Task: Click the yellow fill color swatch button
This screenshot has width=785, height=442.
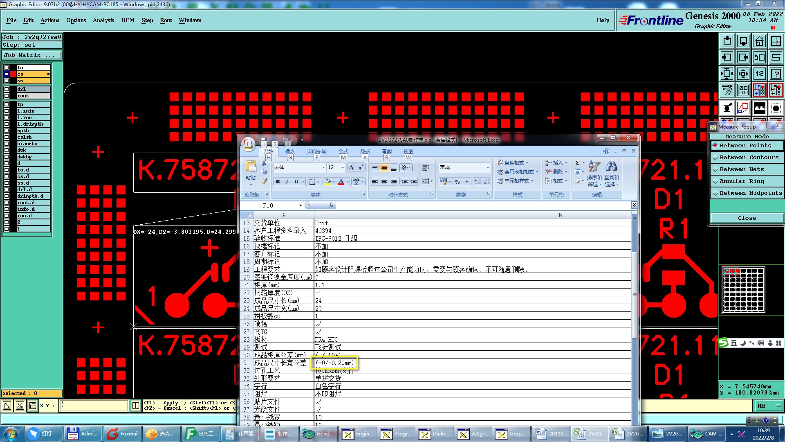Action: point(327,182)
